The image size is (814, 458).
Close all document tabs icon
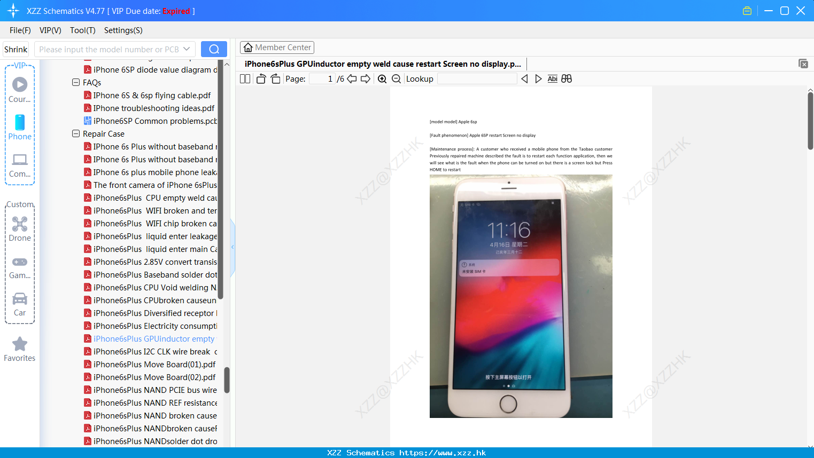click(x=803, y=64)
